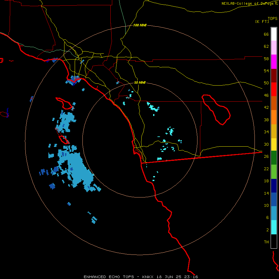
Task: Click the 'TOPS' legend title
Action: pyautogui.click(x=272, y=19)
